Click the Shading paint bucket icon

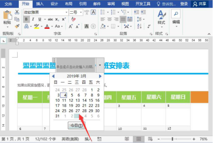(x=103, y=26)
